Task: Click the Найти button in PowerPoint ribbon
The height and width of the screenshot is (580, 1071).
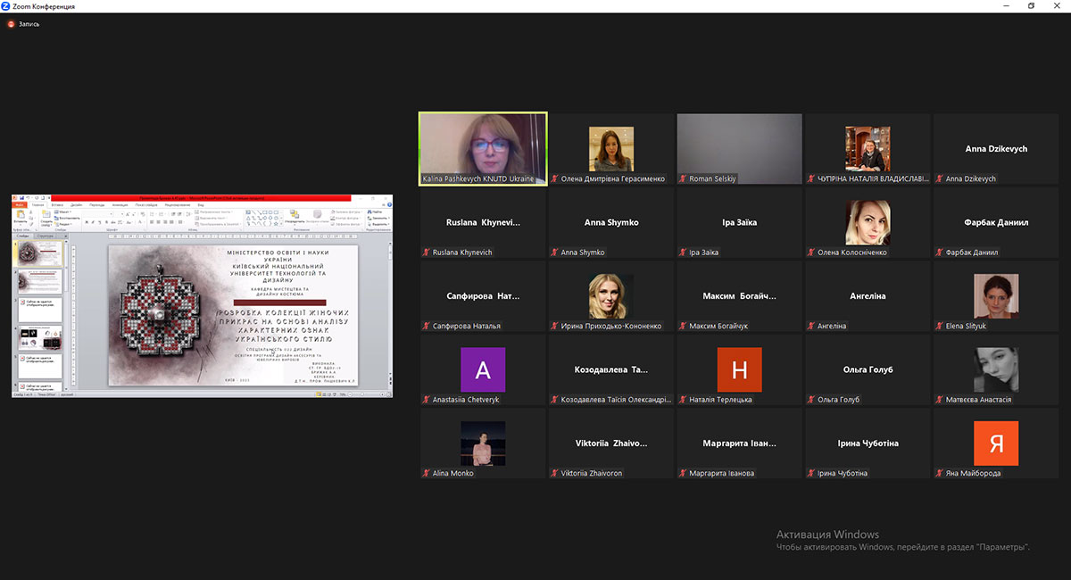Action: tap(377, 212)
